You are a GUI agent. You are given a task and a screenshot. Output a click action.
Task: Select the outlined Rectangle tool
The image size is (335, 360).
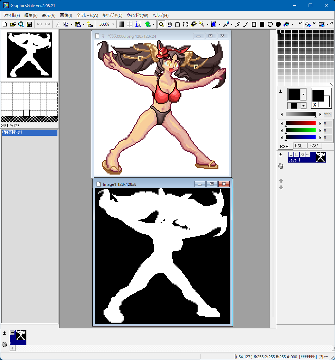pos(254,24)
